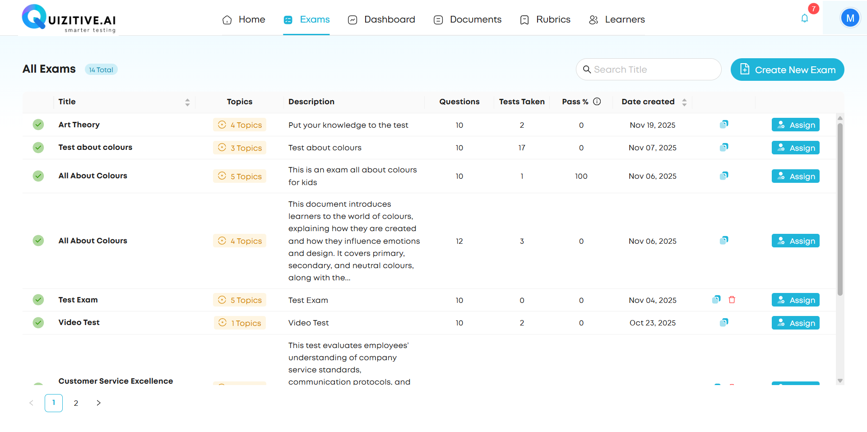Image resolution: width=867 pixels, height=432 pixels.
Task: Assign the 12-question All About Colours exam
Action: (796, 241)
